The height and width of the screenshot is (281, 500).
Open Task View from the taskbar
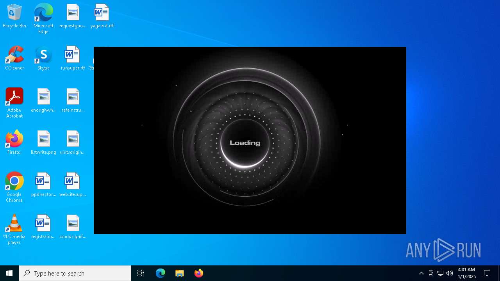tap(141, 273)
